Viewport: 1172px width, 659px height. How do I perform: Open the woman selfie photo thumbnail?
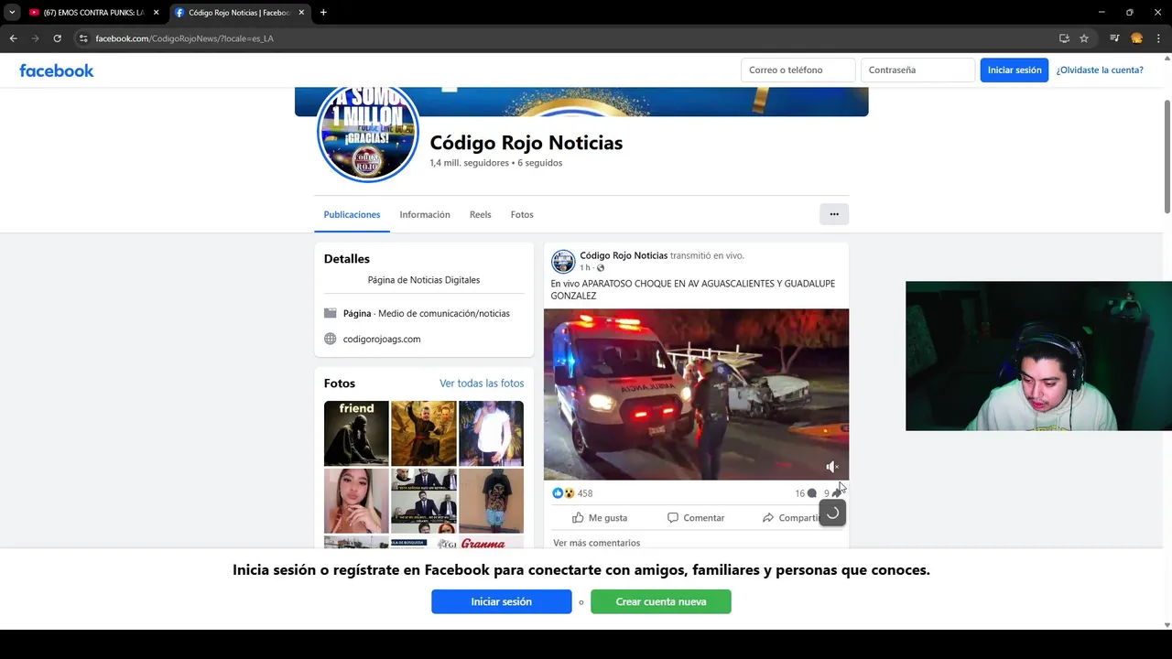click(x=356, y=501)
